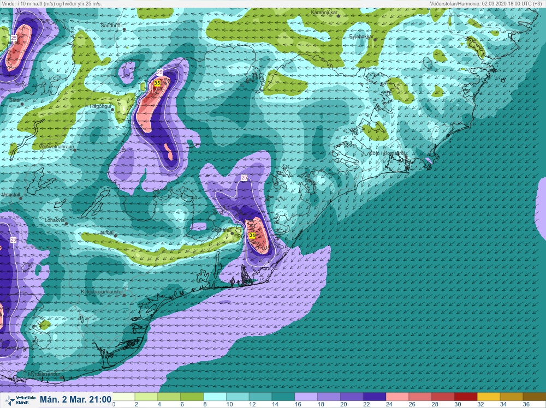Click the 25 contour label above the 34 marker
546x408 pixels.
click(244, 178)
